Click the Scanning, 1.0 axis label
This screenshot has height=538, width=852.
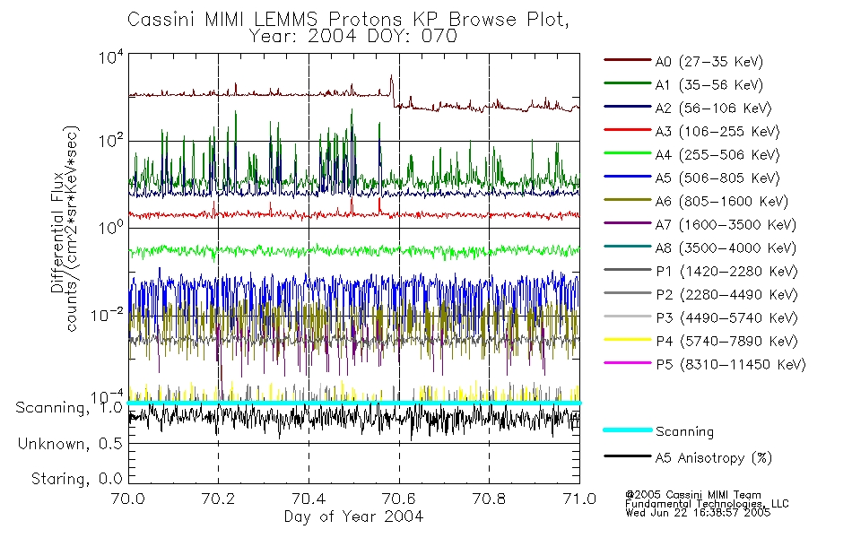69,408
